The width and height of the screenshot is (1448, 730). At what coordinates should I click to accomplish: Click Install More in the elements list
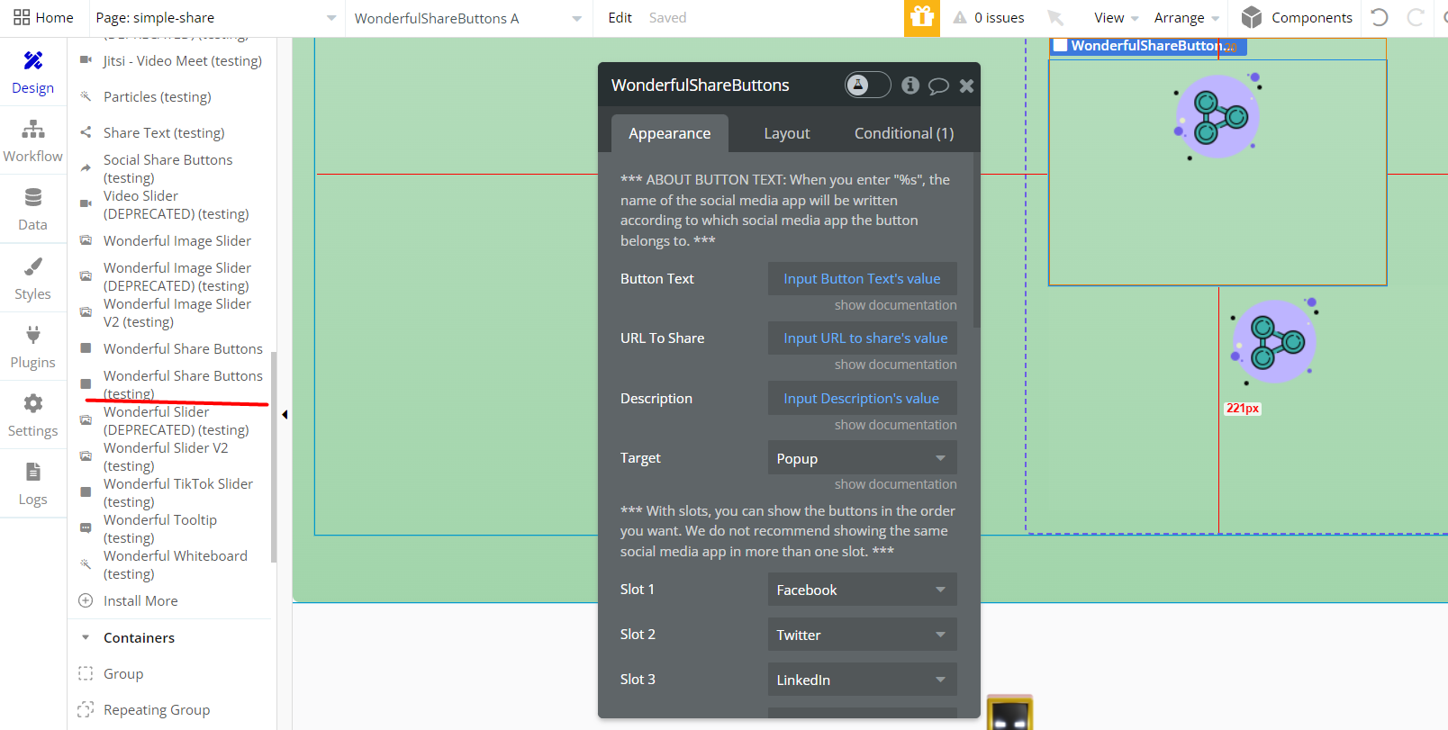[x=140, y=600]
